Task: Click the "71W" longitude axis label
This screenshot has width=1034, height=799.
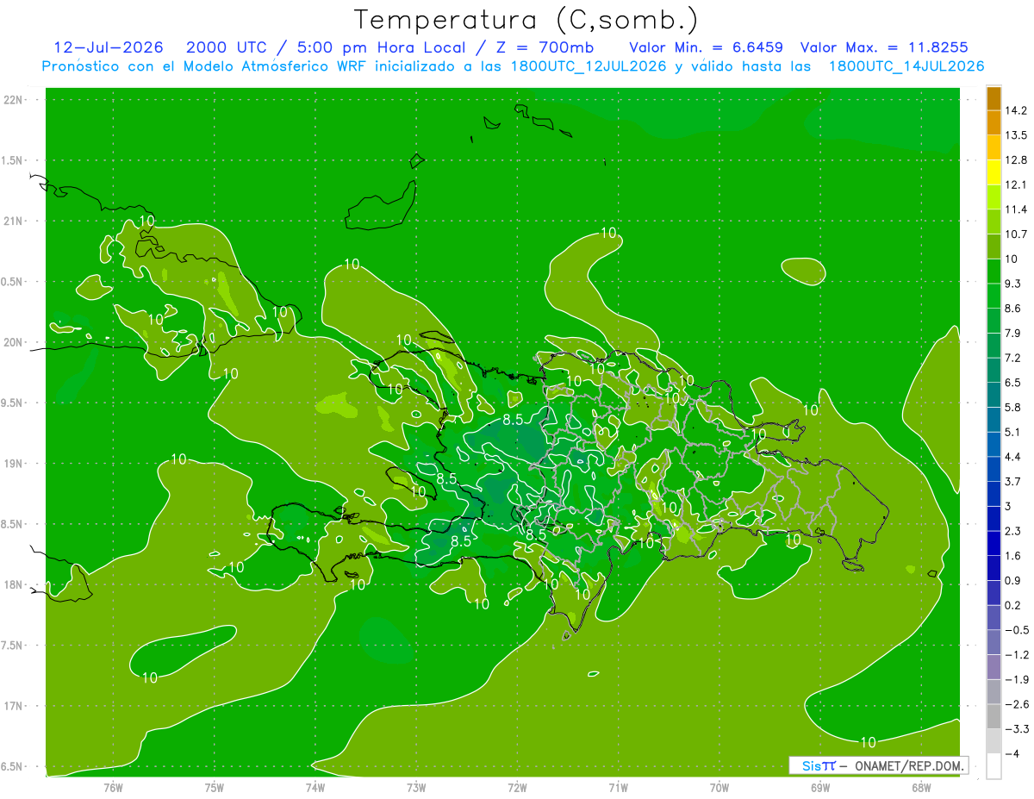Action: 618,787
